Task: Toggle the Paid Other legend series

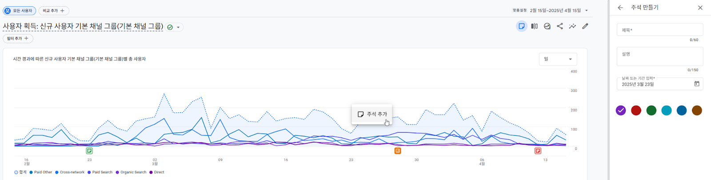Action: [41, 172]
